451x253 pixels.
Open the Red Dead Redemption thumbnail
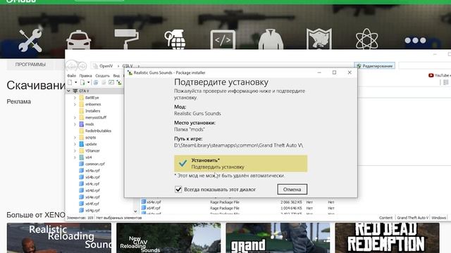point(387,238)
